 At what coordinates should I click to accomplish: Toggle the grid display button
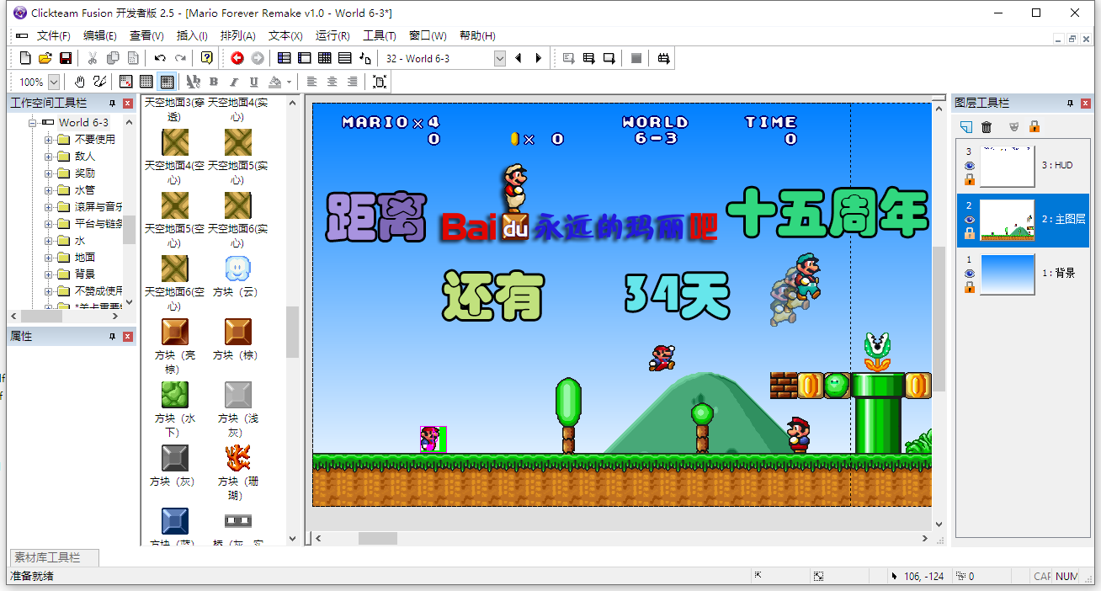click(146, 82)
